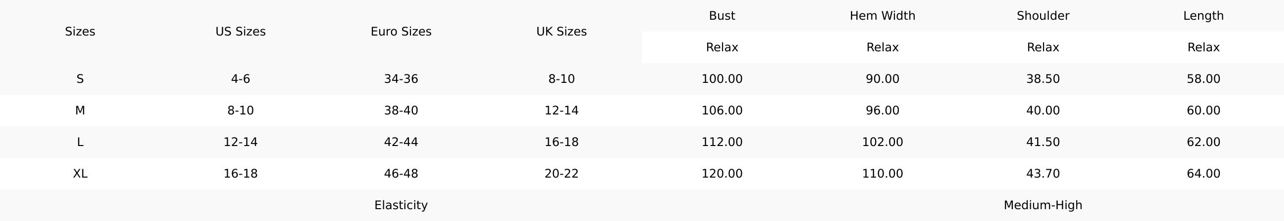
Task: Click the US Sizes column header
Action: 240,32
